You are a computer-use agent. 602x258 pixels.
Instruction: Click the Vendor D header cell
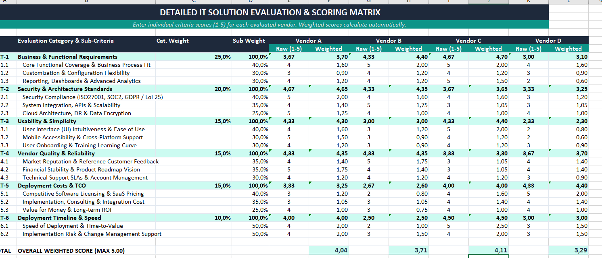tap(548, 41)
